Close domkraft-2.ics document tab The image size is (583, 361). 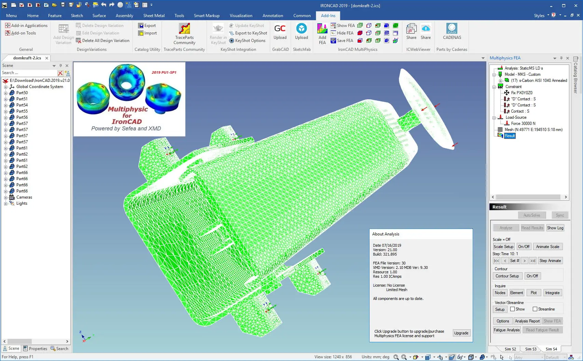tap(47, 58)
